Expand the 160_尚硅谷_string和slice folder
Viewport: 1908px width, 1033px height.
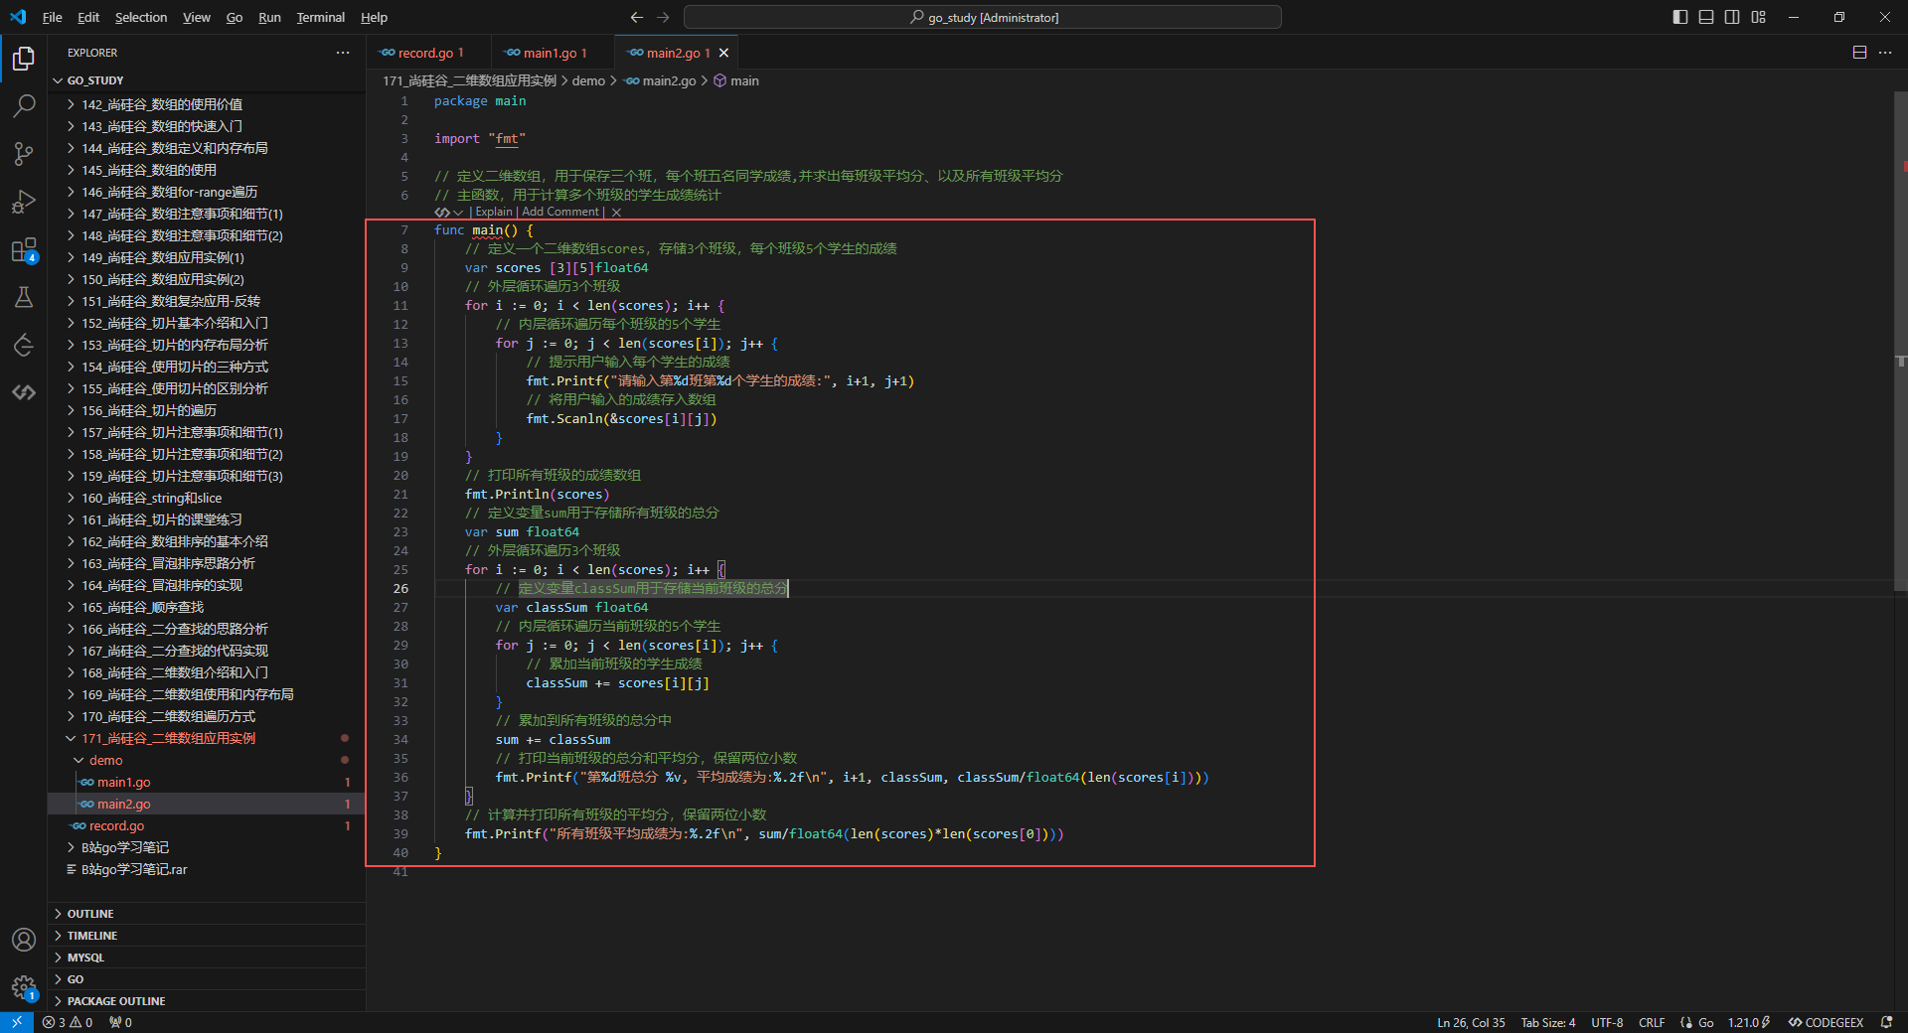[207, 498]
